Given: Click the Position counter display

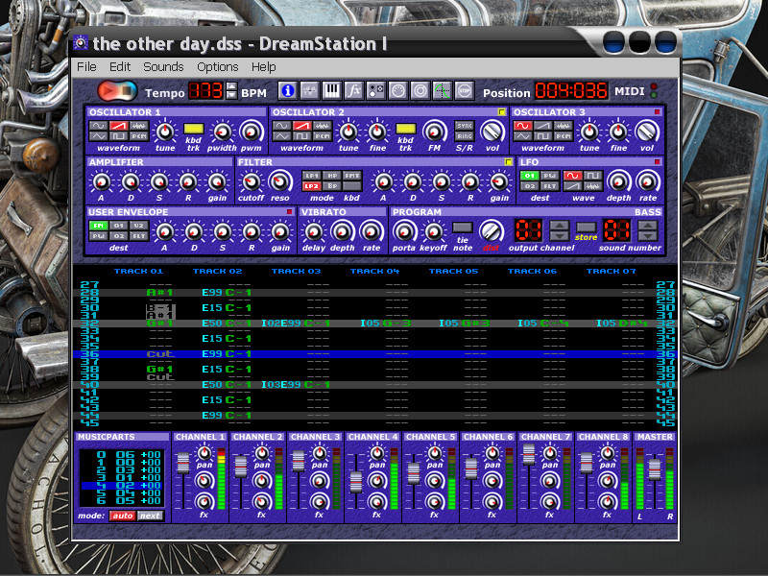Looking at the screenshot, I should (570, 90).
